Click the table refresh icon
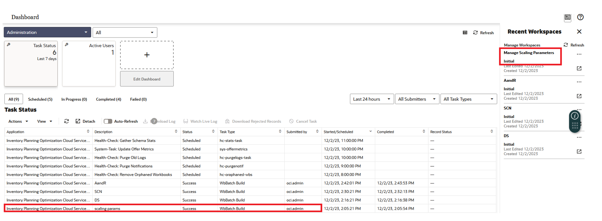Image resolution: width=602 pixels, height=221 pixels. 66,121
